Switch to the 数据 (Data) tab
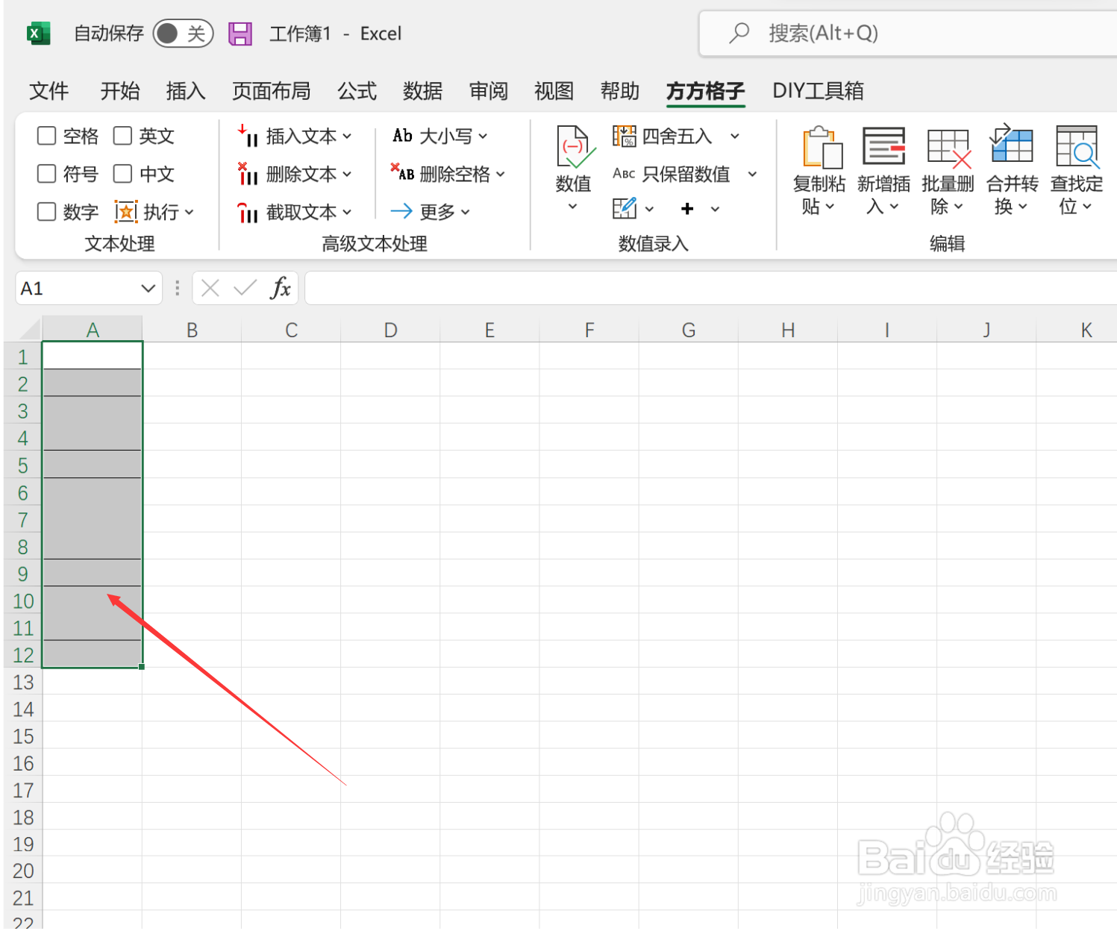The height and width of the screenshot is (931, 1117). (423, 91)
